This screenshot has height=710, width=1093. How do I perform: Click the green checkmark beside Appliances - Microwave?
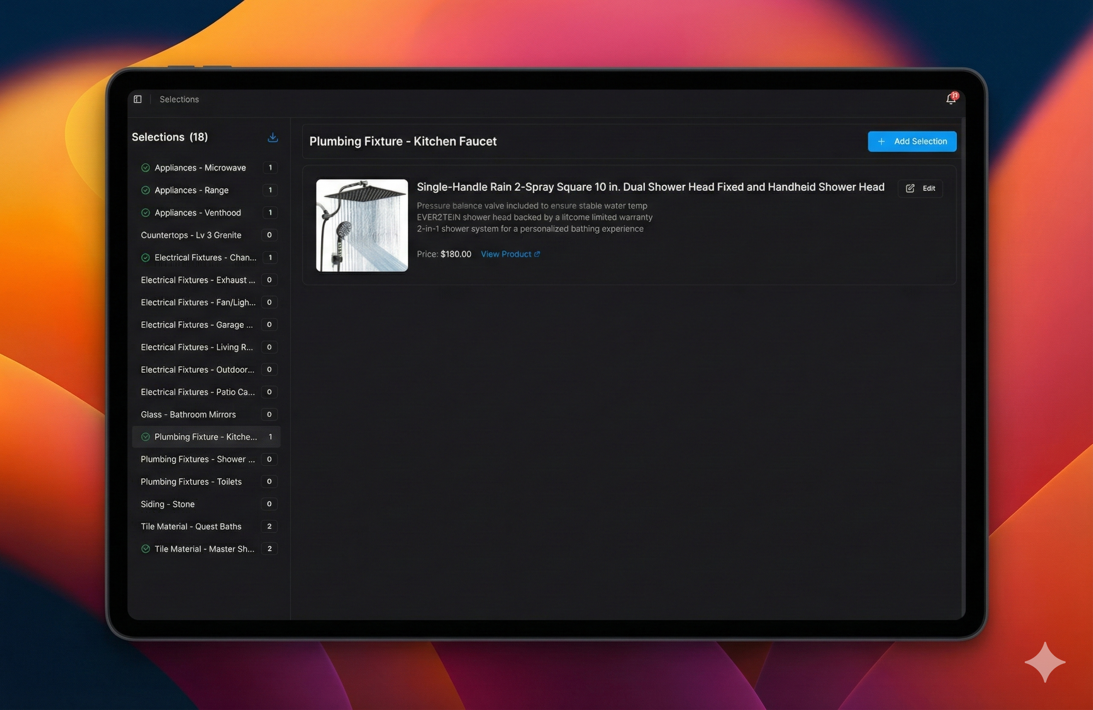pos(146,168)
